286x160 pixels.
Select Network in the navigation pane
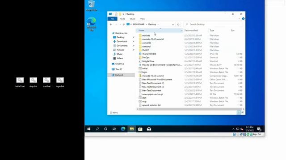point(119,75)
